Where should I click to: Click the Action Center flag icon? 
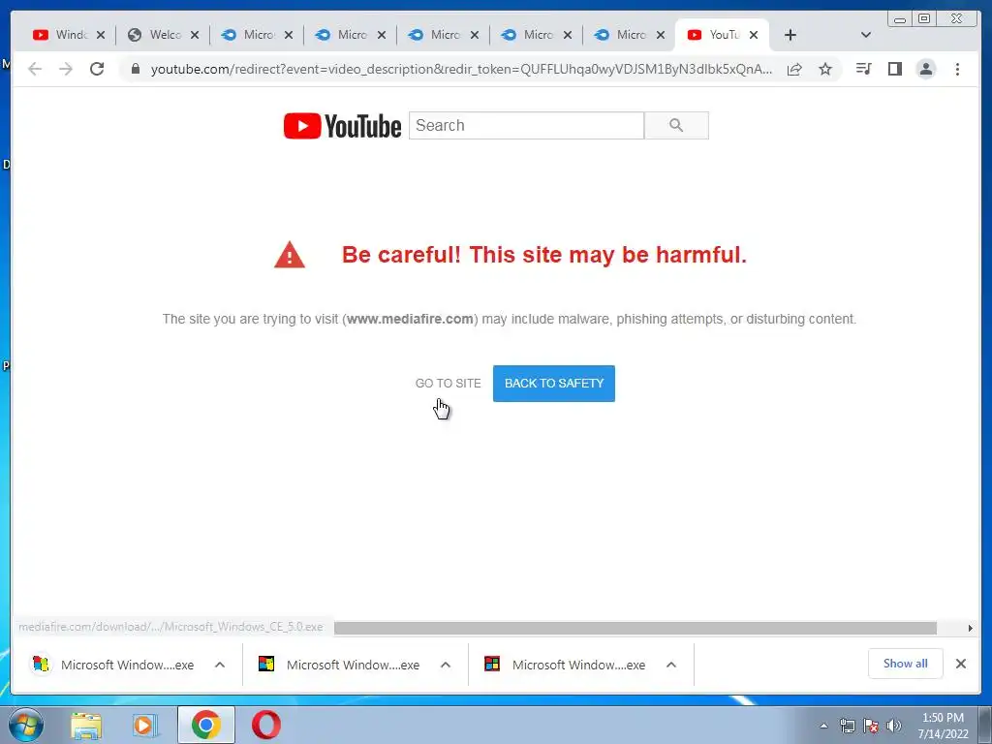tap(871, 726)
